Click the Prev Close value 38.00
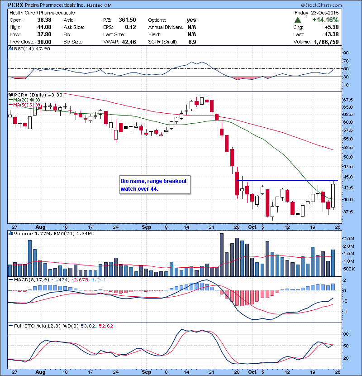 44,42
